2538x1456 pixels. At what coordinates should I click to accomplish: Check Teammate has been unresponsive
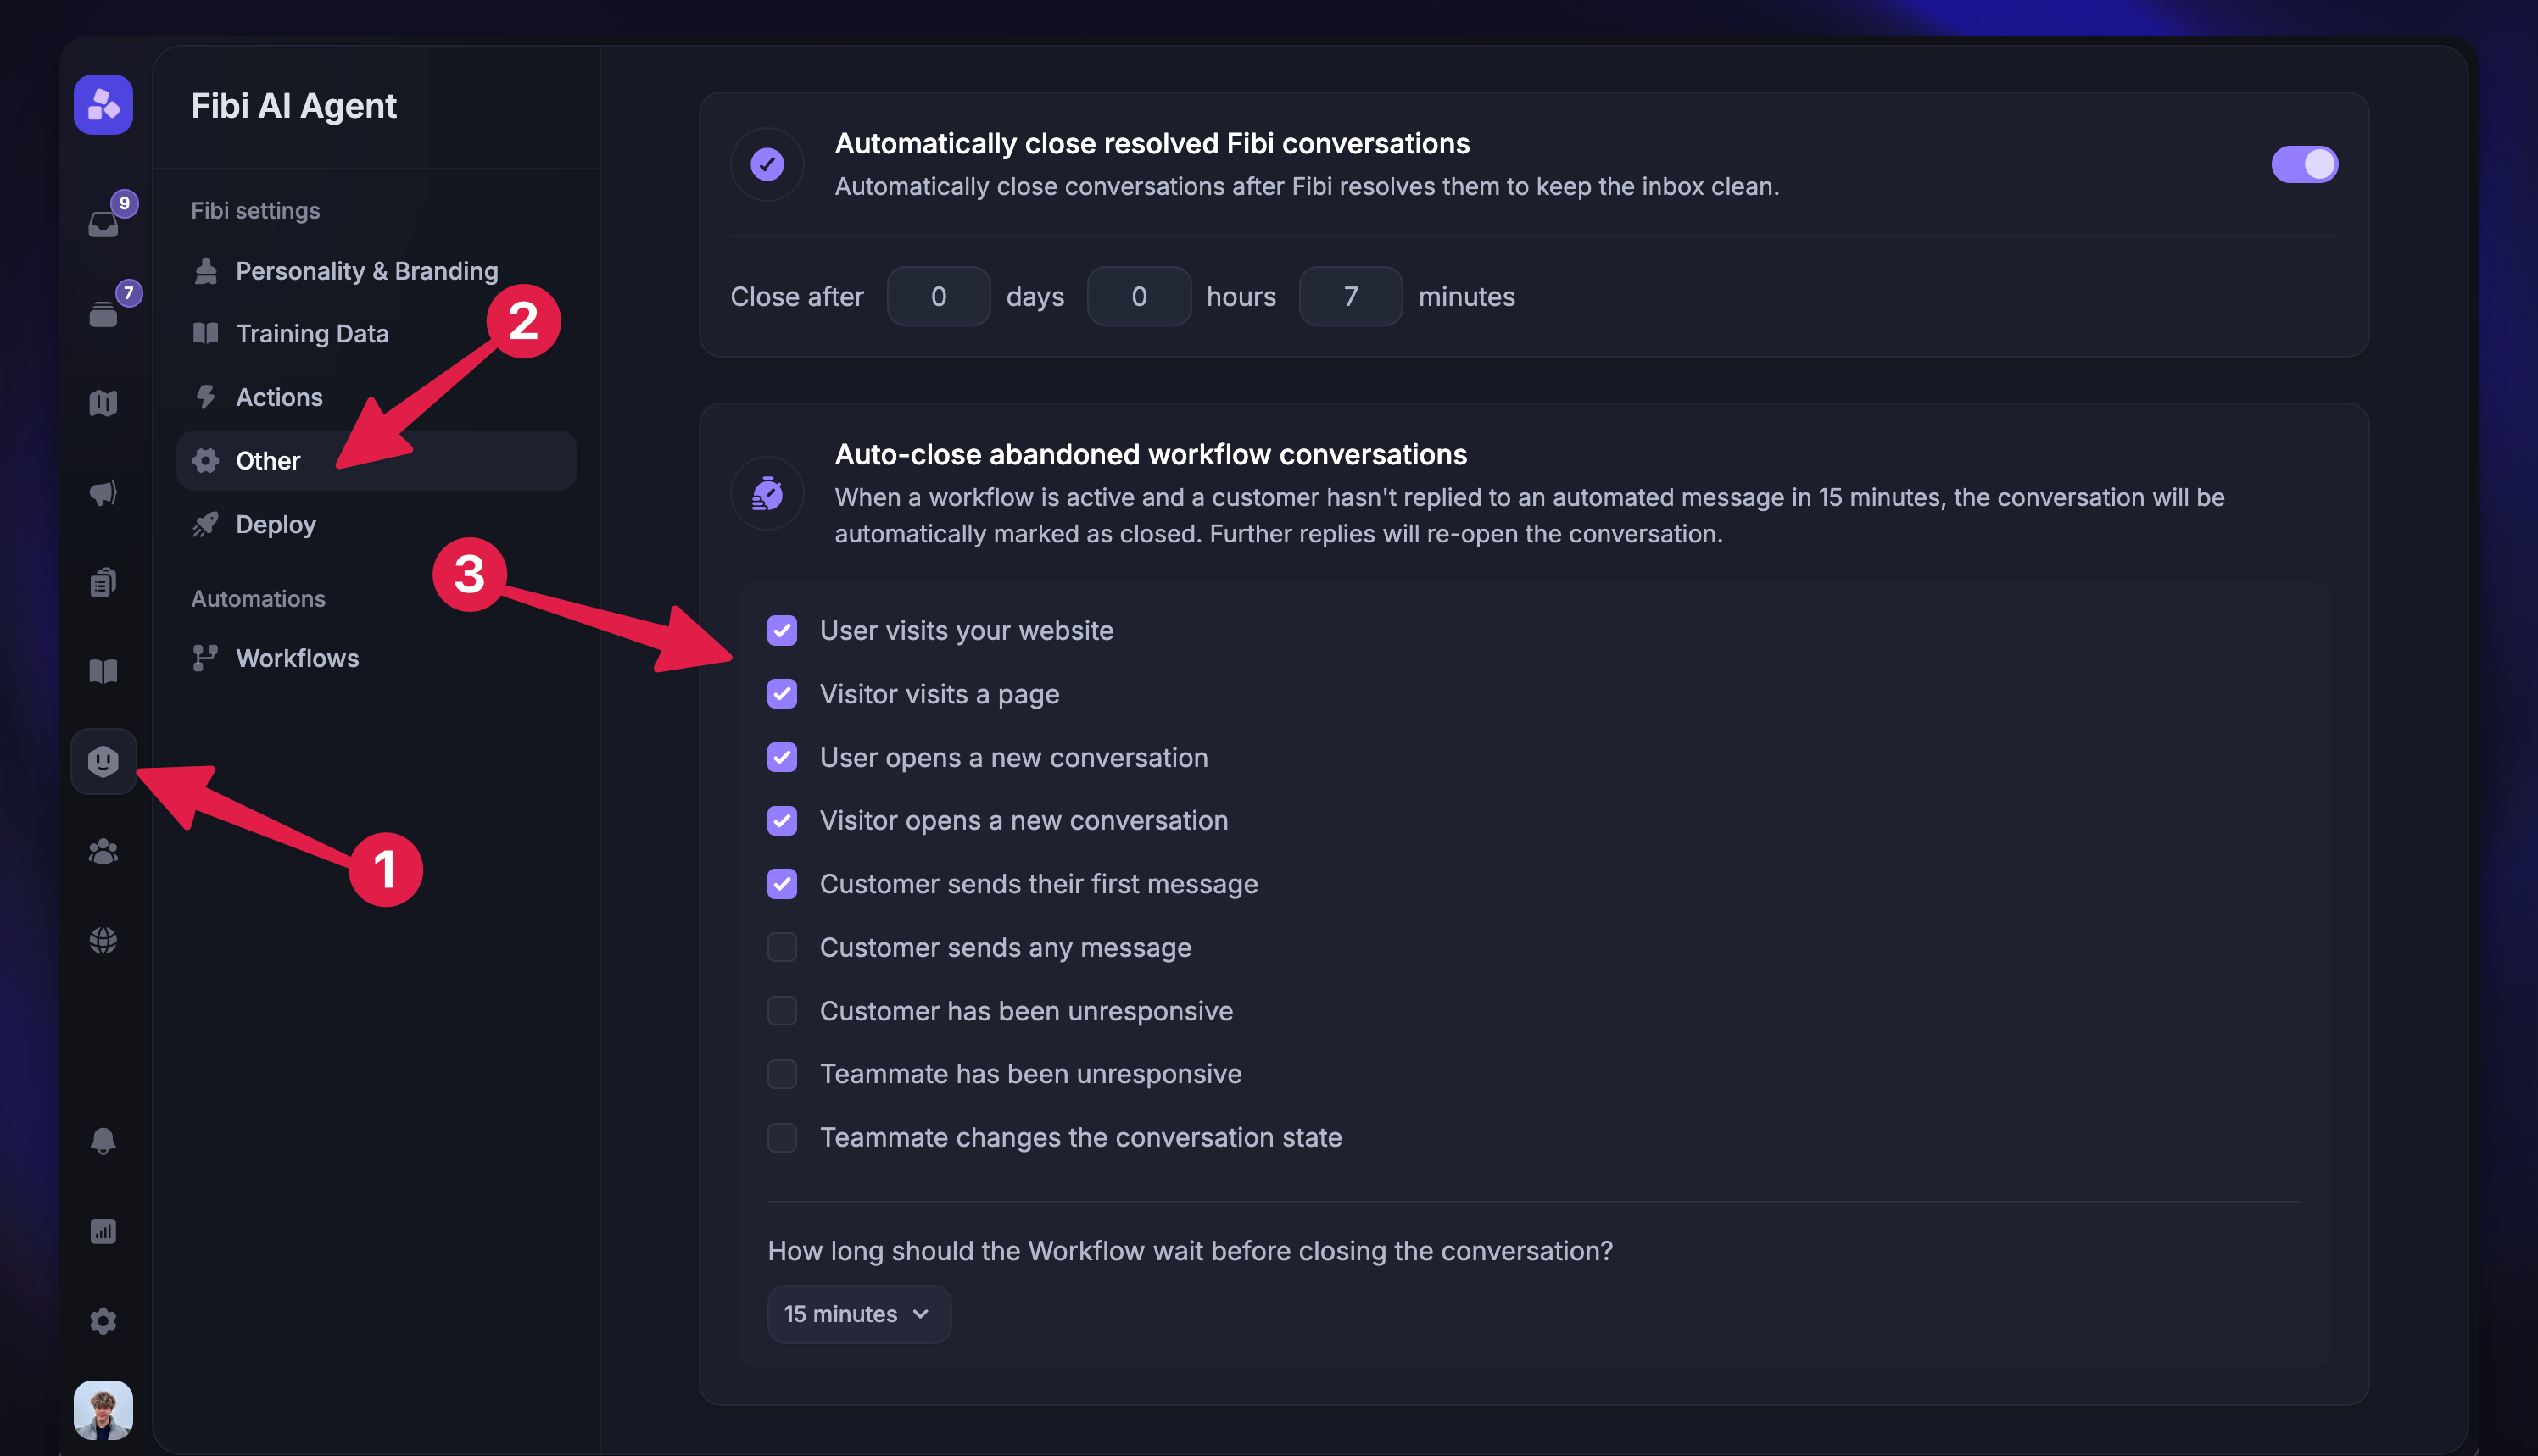point(783,1074)
